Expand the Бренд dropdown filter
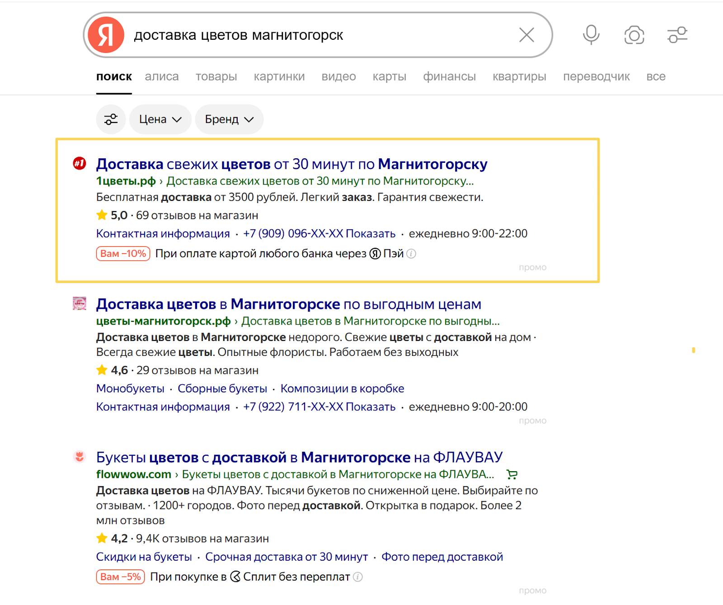The width and height of the screenshot is (723, 605). 229,119
